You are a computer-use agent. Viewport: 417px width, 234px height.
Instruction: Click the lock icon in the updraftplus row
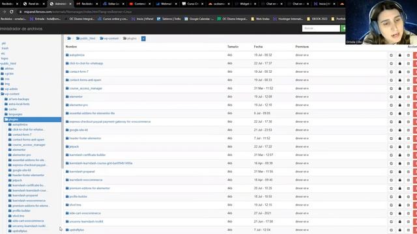[399, 230]
